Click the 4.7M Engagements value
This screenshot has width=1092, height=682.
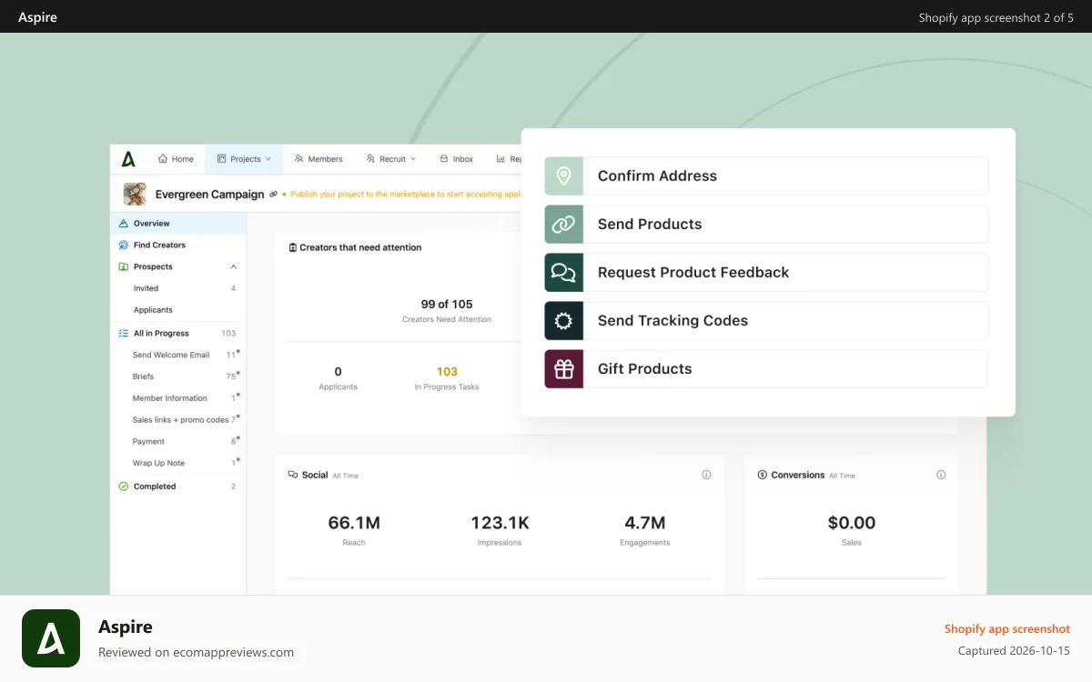[x=644, y=523]
